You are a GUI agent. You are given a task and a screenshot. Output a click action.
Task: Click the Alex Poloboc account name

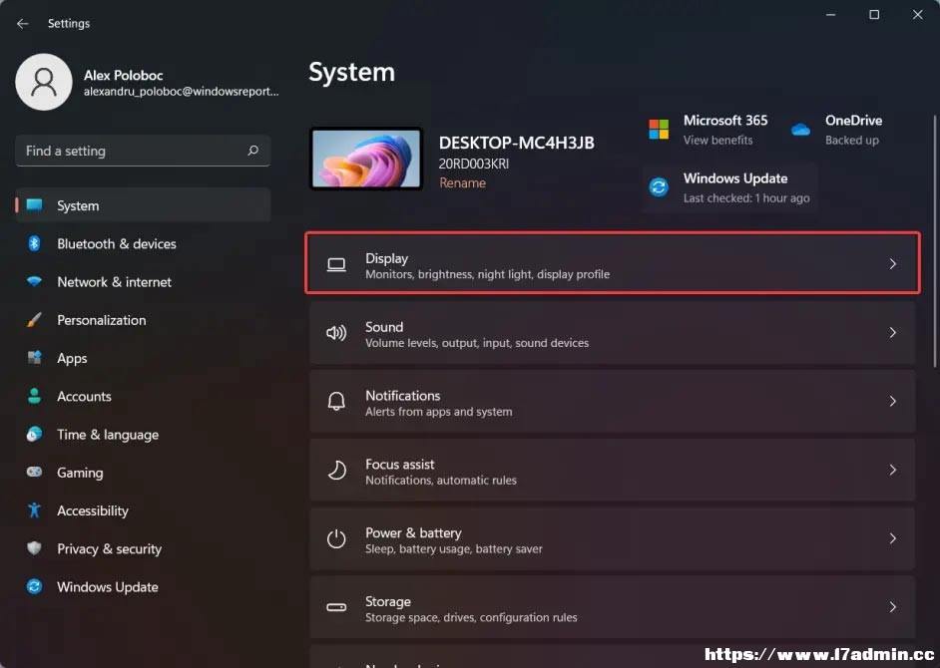click(124, 76)
